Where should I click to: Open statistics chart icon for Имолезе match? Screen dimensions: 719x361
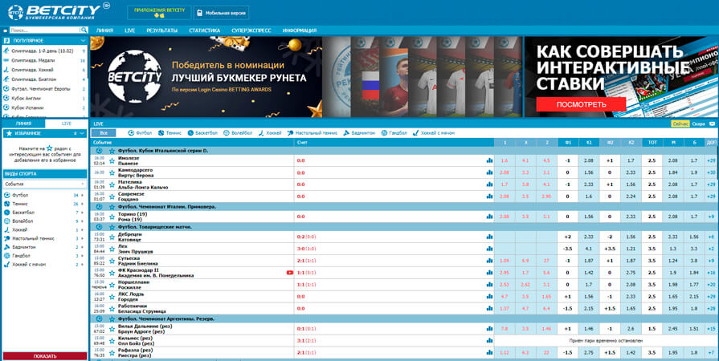coord(490,160)
